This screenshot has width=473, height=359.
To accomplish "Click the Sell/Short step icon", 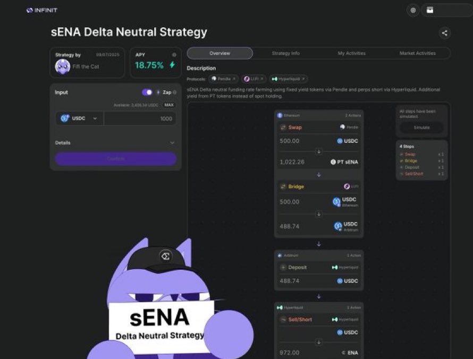I will coord(283,320).
